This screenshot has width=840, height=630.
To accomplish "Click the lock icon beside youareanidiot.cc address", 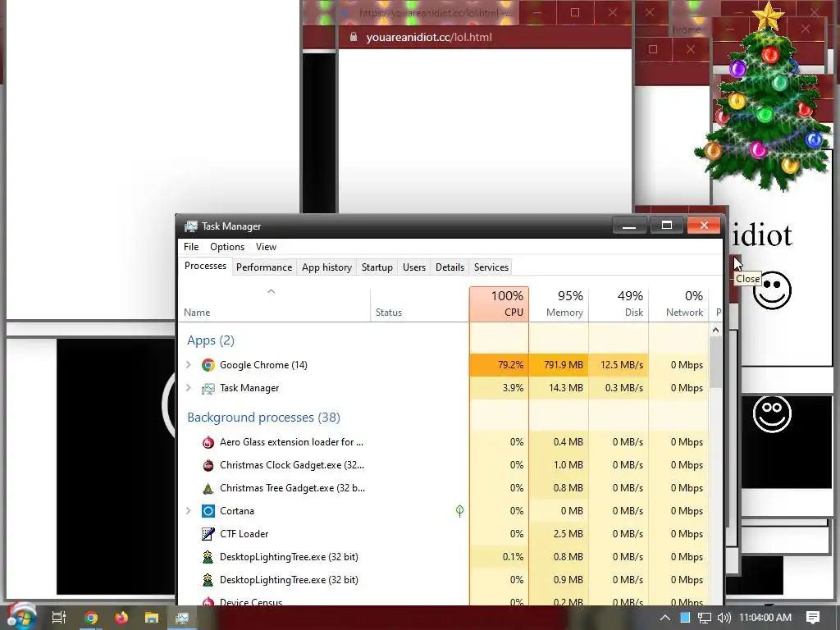I will tap(353, 37).
